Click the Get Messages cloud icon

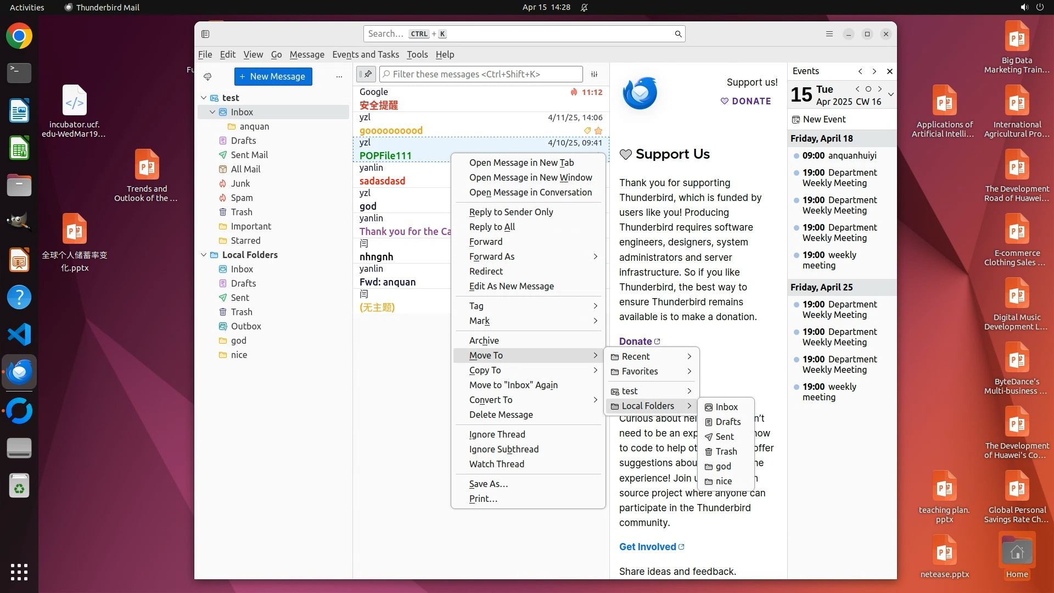point(208,76)
